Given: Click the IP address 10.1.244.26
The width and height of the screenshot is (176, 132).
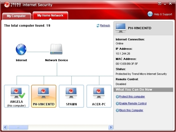Looking at the screenshot, I should click(123, 54).
